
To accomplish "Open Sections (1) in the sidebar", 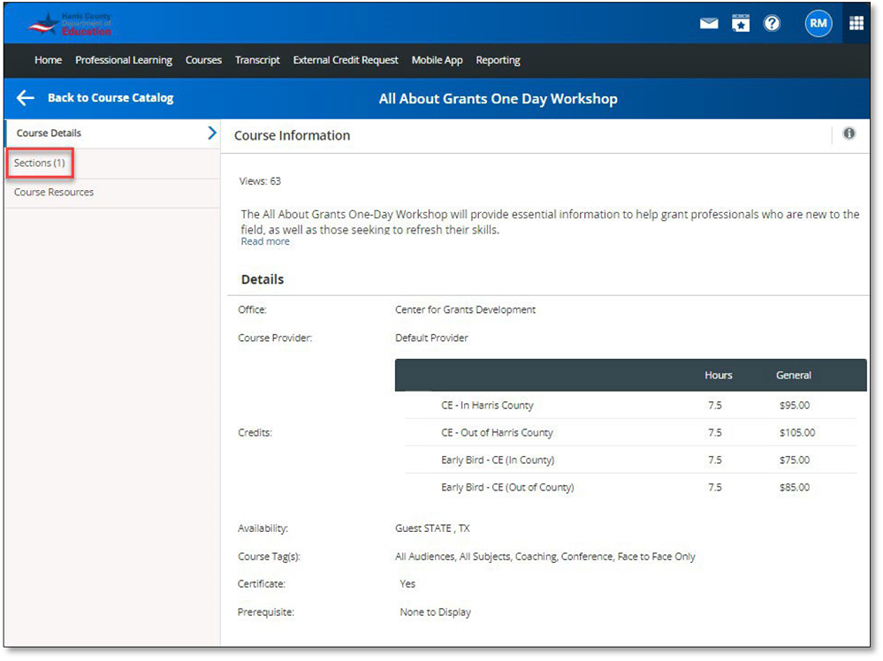I will coord(40,163).
